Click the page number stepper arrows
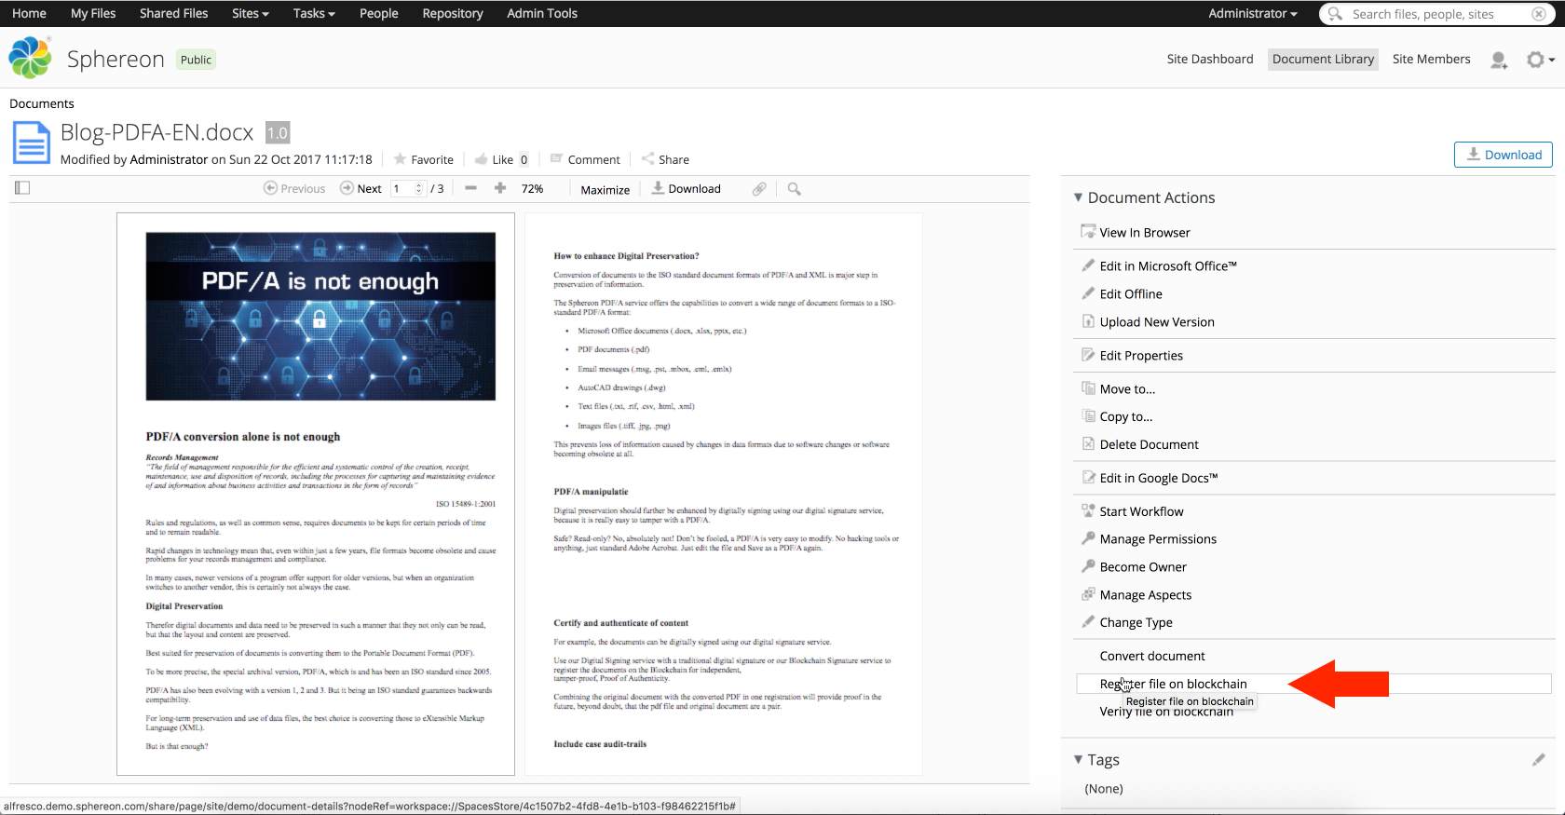Image resolution: width=1565 pixels, height=815 pixels. click(x=419, y=188)
